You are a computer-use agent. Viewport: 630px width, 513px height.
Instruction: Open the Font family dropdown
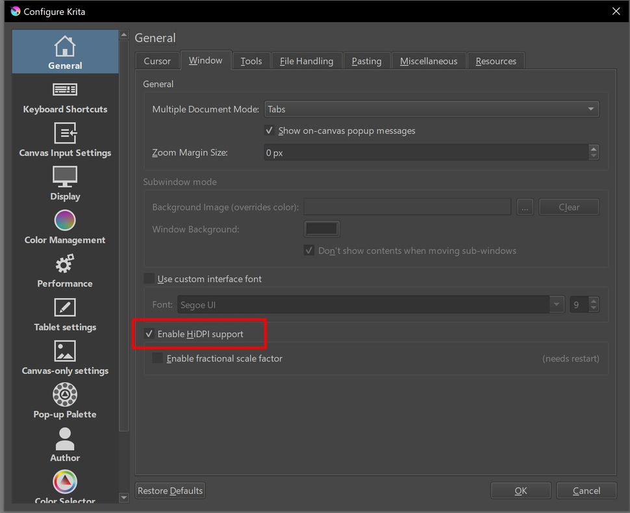click(x=556, y=304)
